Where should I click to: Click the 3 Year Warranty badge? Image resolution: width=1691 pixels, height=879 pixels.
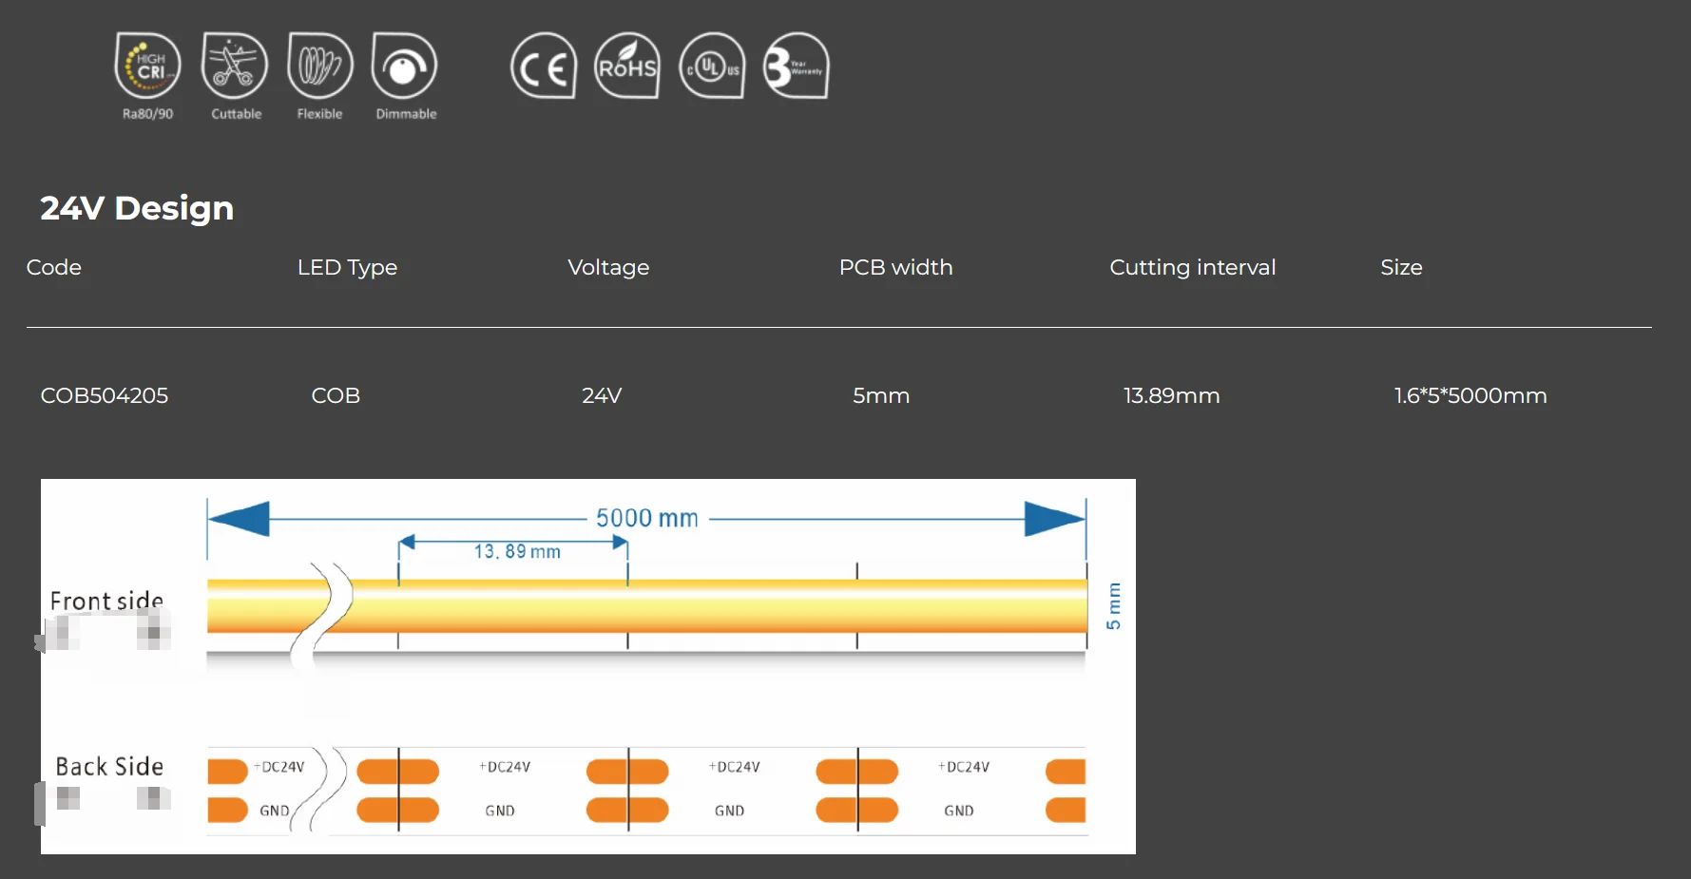pyautogui.click(x=797, y=67)
